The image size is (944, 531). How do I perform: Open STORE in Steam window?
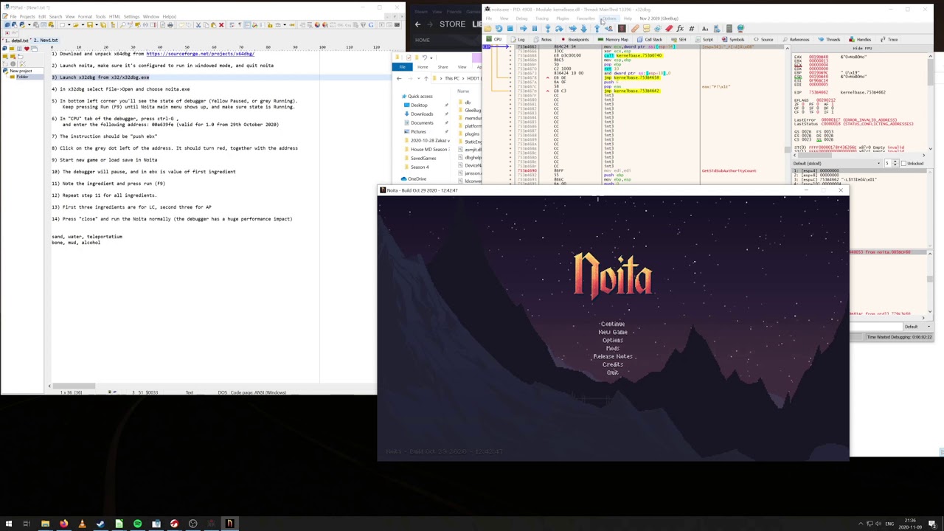[452, 24]
